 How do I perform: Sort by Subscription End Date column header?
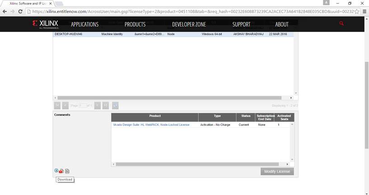click(x=265, y=117)
